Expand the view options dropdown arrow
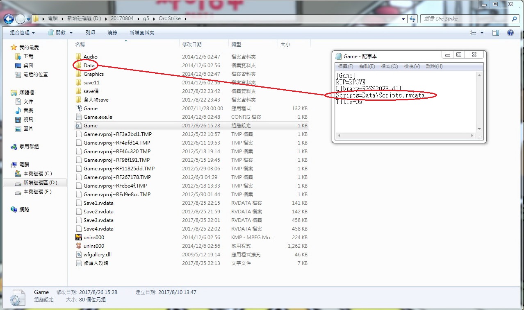 coord(482,33)
